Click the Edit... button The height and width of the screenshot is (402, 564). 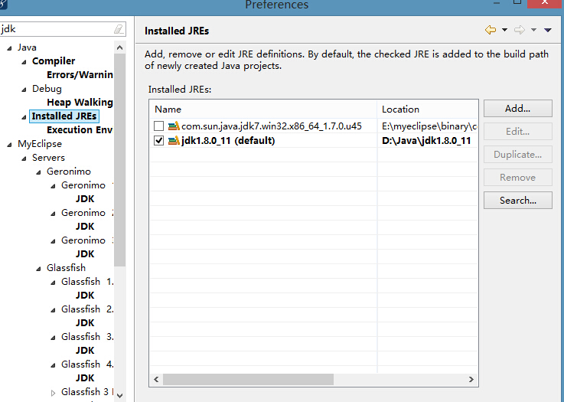point(517,132)
